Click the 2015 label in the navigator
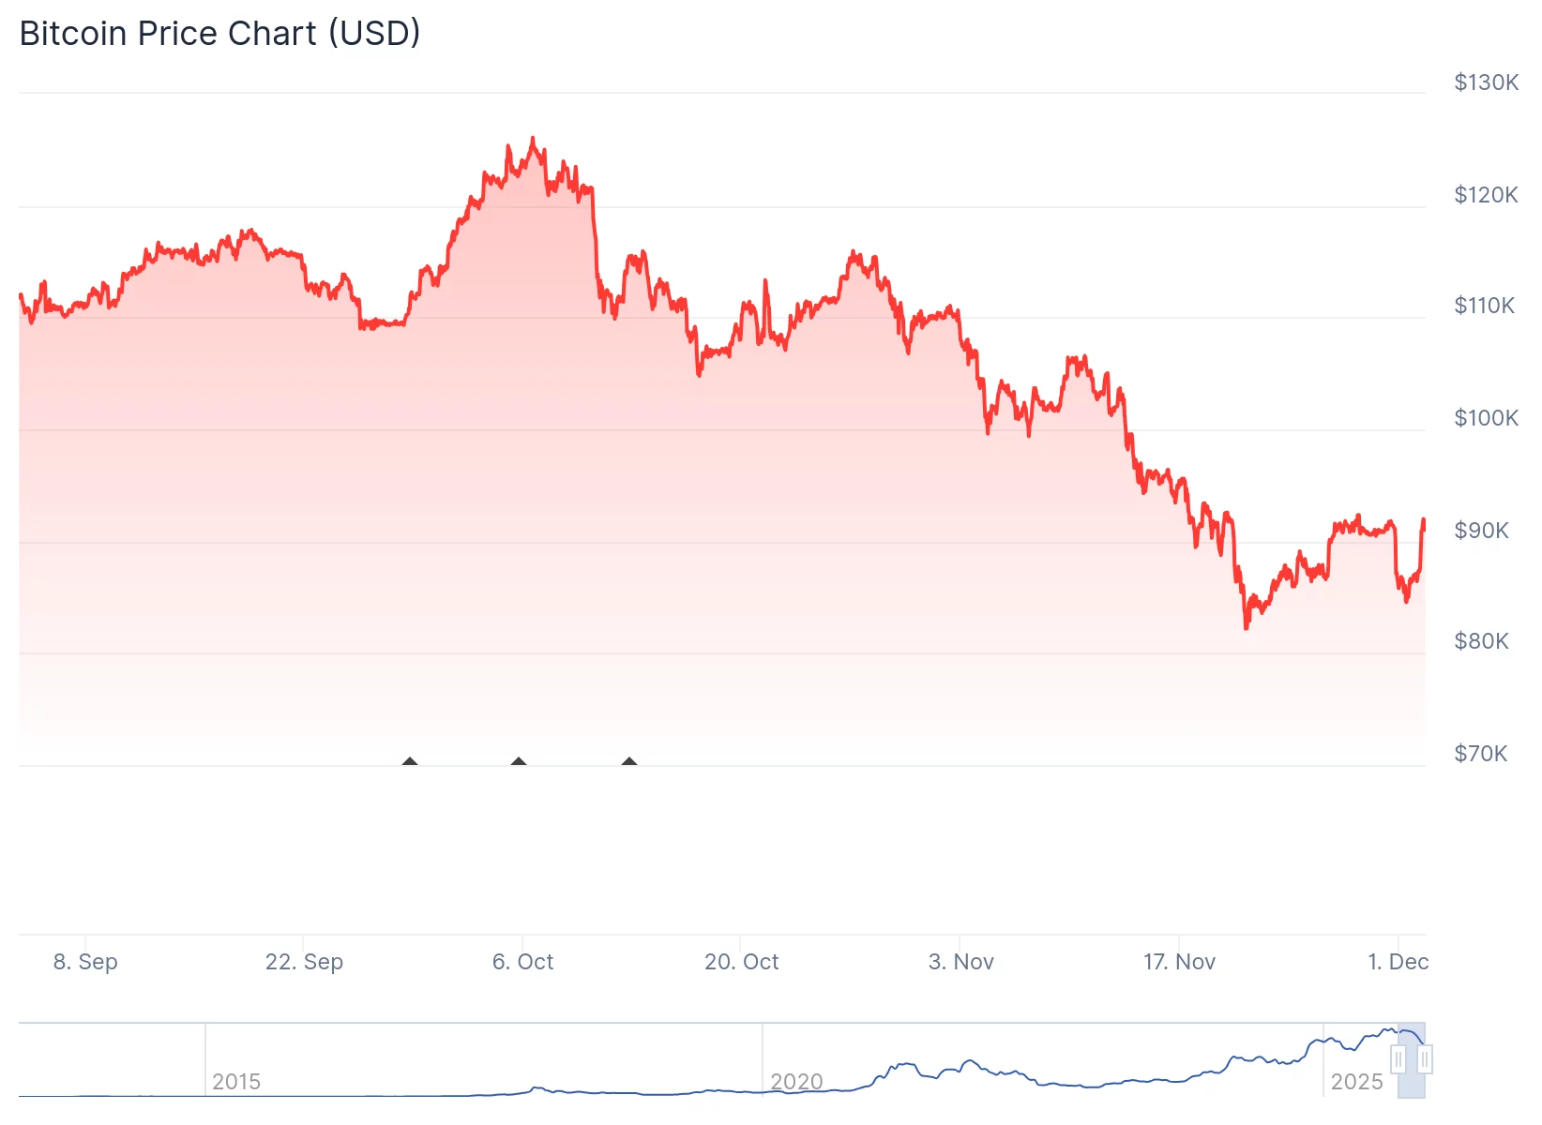The width and height of the screenshot is (1542, 1125). [236, 1082]
